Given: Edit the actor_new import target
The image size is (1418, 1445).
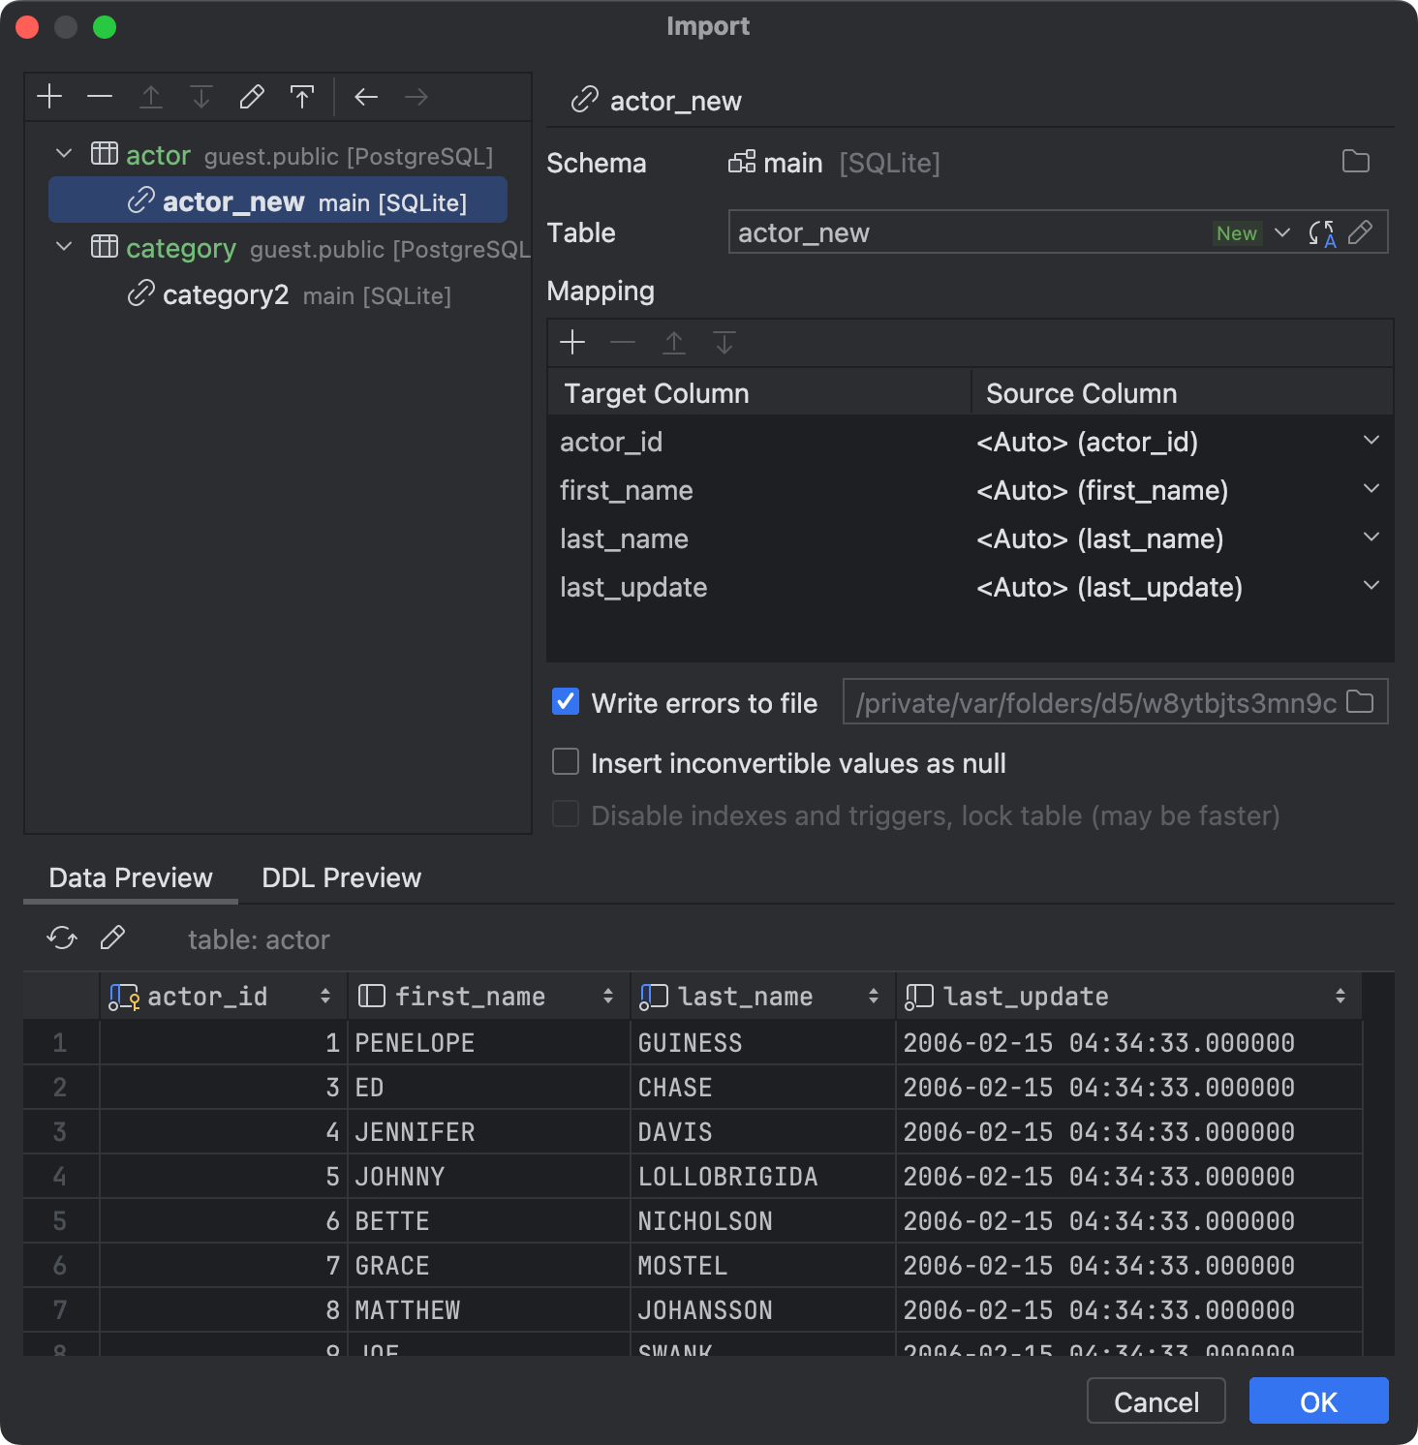Looking at the screenshot, I should [1362, 231].
